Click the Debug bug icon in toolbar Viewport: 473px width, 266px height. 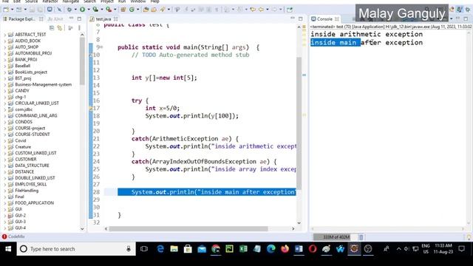tap(69, 10)
